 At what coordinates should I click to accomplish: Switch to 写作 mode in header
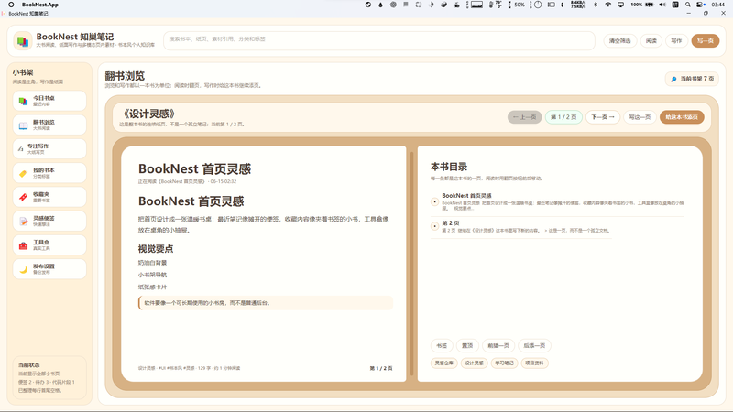tap(676, 41)
